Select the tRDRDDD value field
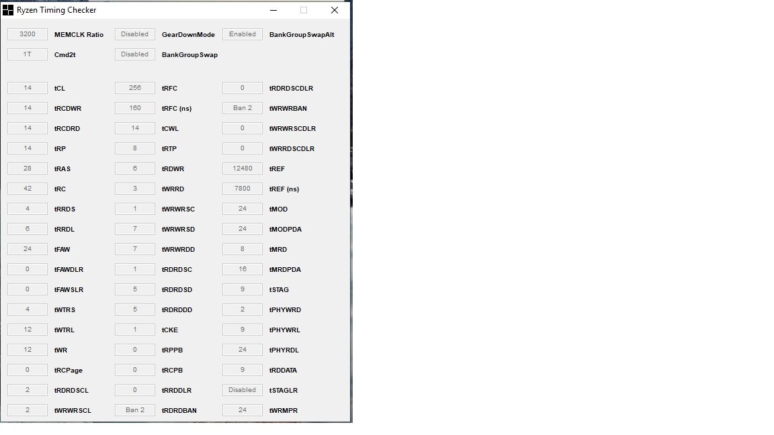This screenshot has height=435, width=774. pos(135,309)
